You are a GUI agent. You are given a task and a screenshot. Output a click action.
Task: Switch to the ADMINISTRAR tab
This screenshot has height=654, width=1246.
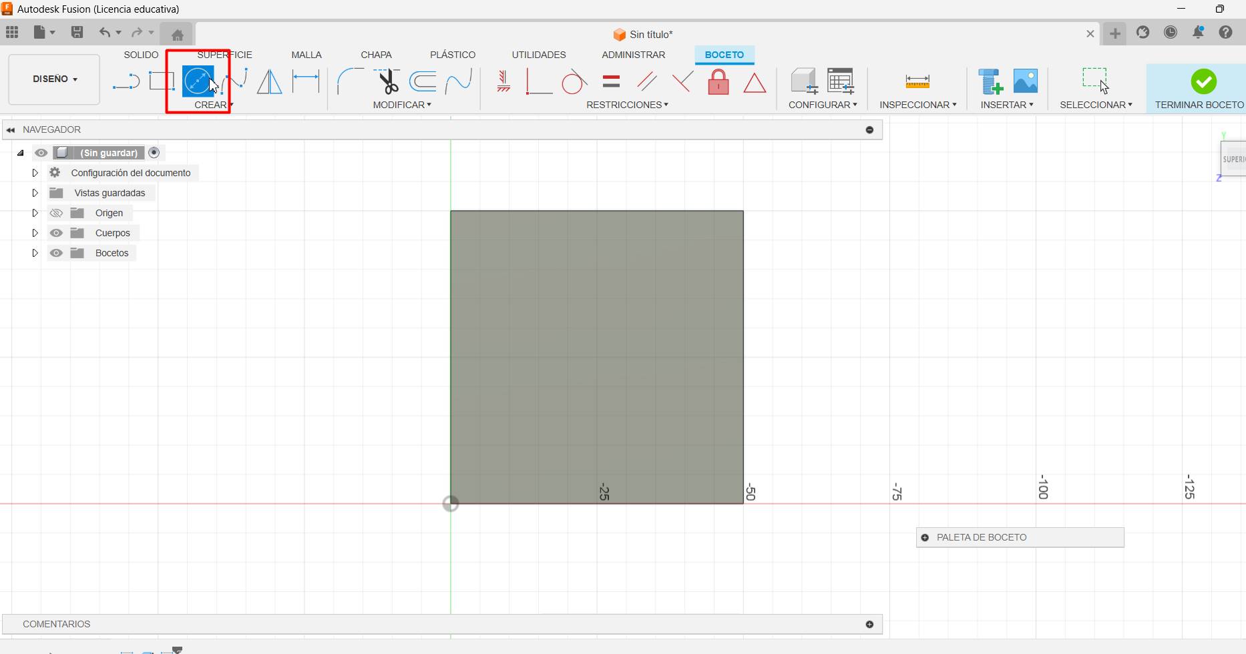[x=633, y=55]
